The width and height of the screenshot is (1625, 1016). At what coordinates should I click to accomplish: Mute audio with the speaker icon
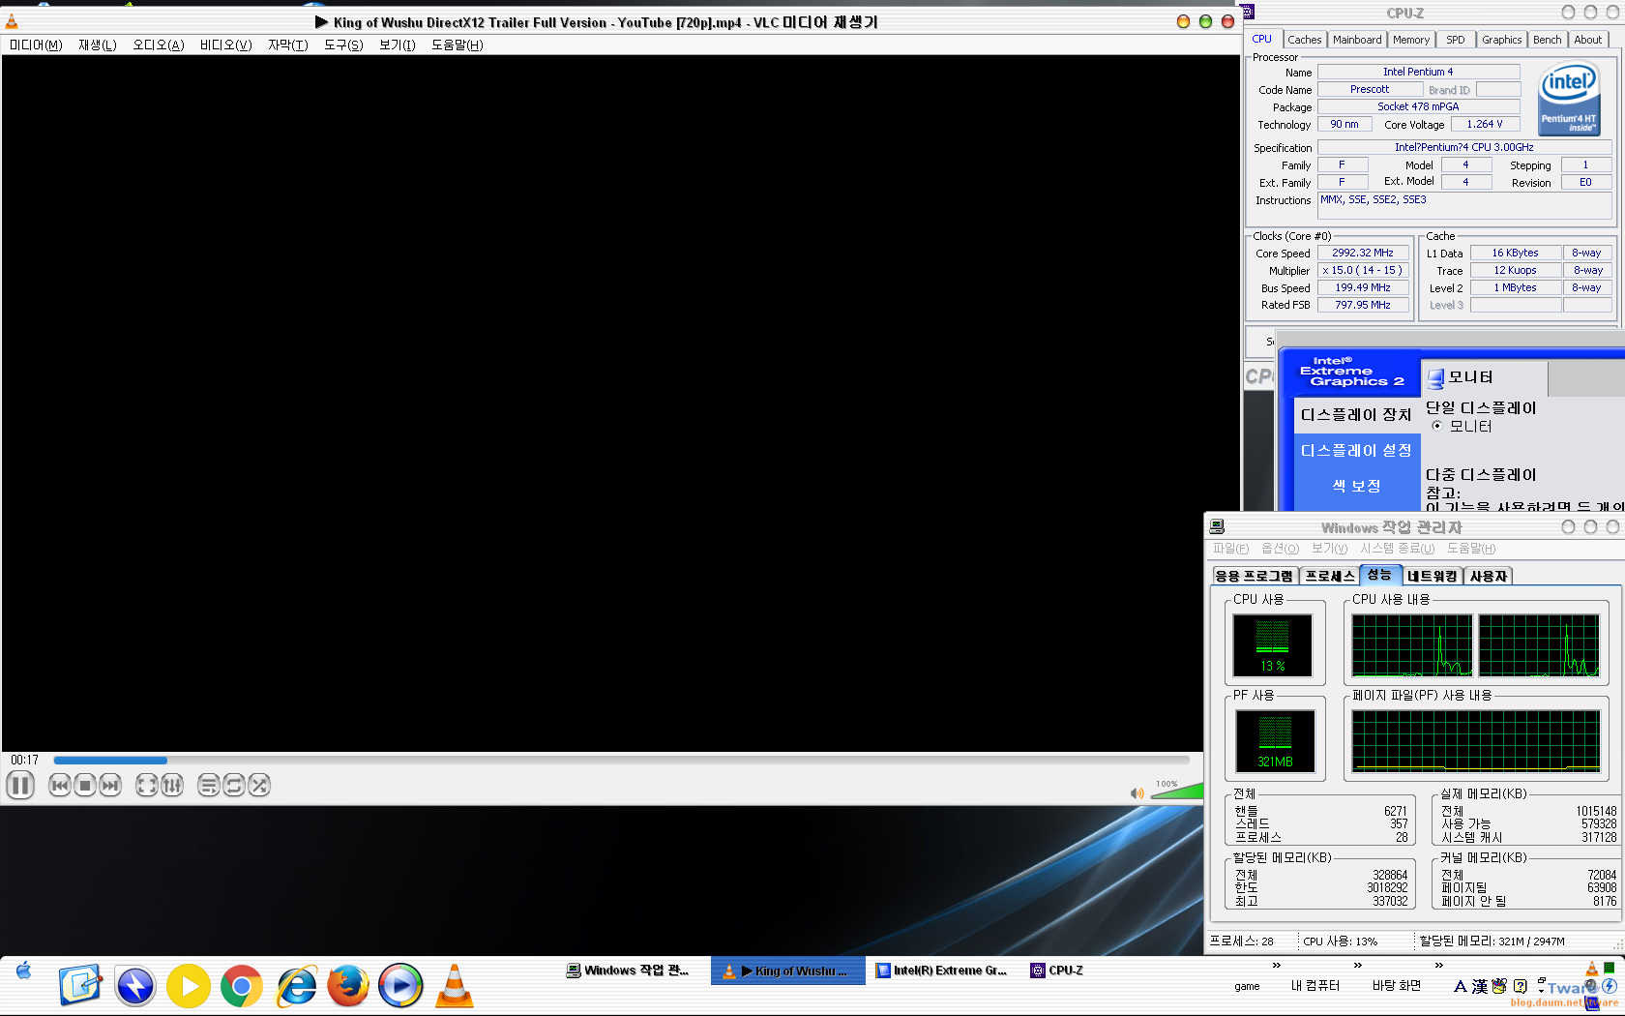(1137, 793)
